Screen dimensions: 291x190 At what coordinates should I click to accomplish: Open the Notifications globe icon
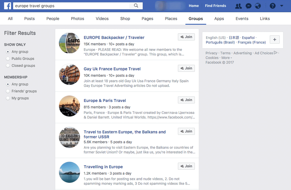258,6
